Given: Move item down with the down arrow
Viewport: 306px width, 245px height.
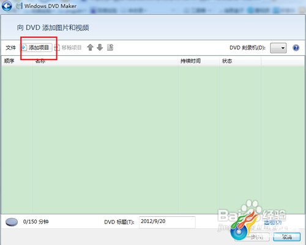Looking at the screenshot, I should pyautogui.click(x=100, y=47).
